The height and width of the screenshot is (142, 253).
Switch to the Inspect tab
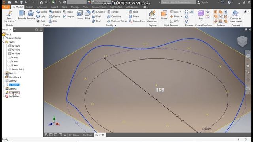[x=54, y=7]
